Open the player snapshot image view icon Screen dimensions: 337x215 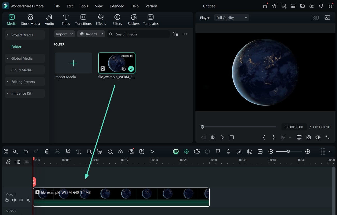[x=327, y=18]
